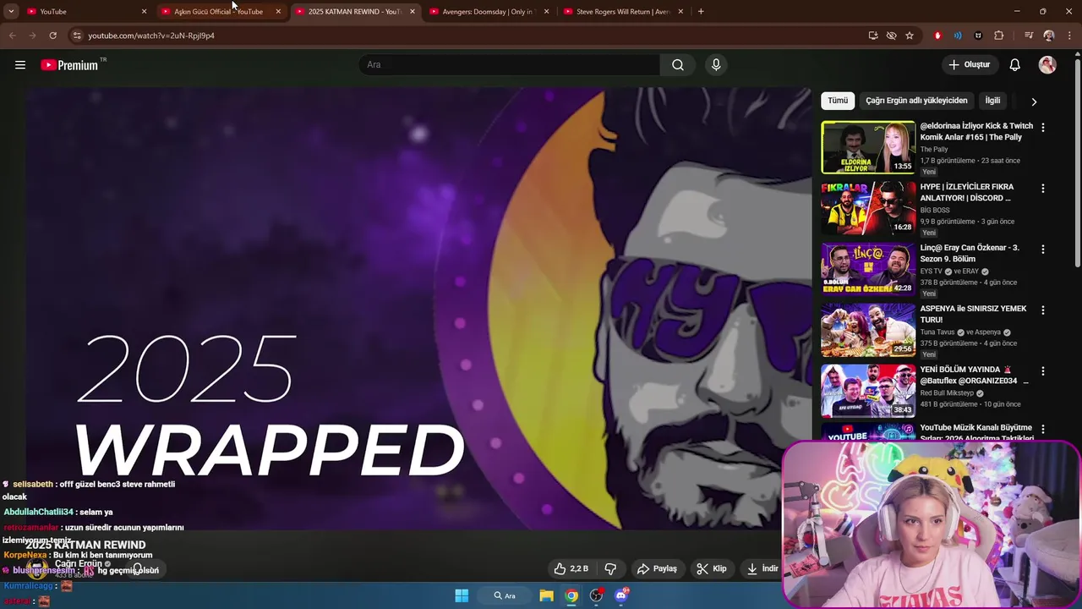View site information icon in address bar
Image resolution: width=1082 pixels, height=609 pixels.
tap(77, 36)
